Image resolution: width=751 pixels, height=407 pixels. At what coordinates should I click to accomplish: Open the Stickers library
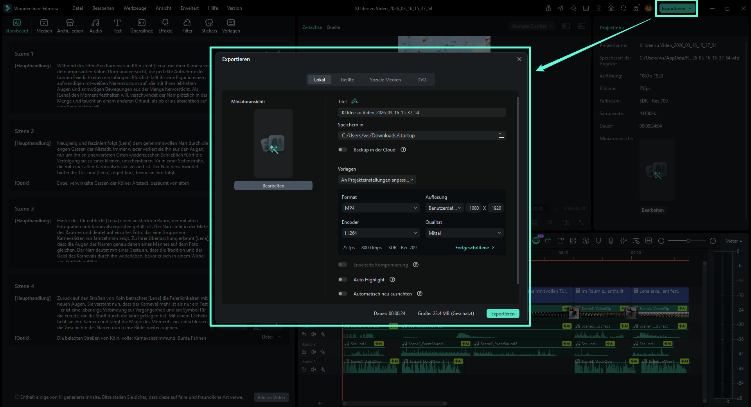pyautogui.click(x=209, y=26)
